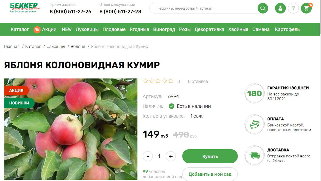This screenshot has width=321, height=181.
Task: Select the Розы menu item
Action: (x=185, y=29)
